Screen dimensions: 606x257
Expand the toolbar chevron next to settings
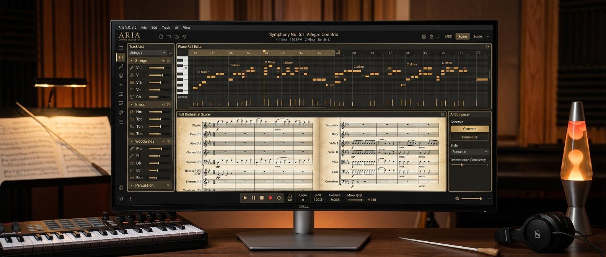tap(192, 37)
